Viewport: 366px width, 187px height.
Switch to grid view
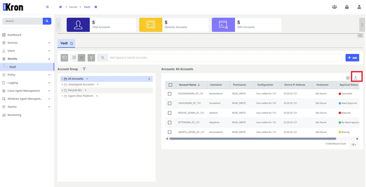click(74, 58)
